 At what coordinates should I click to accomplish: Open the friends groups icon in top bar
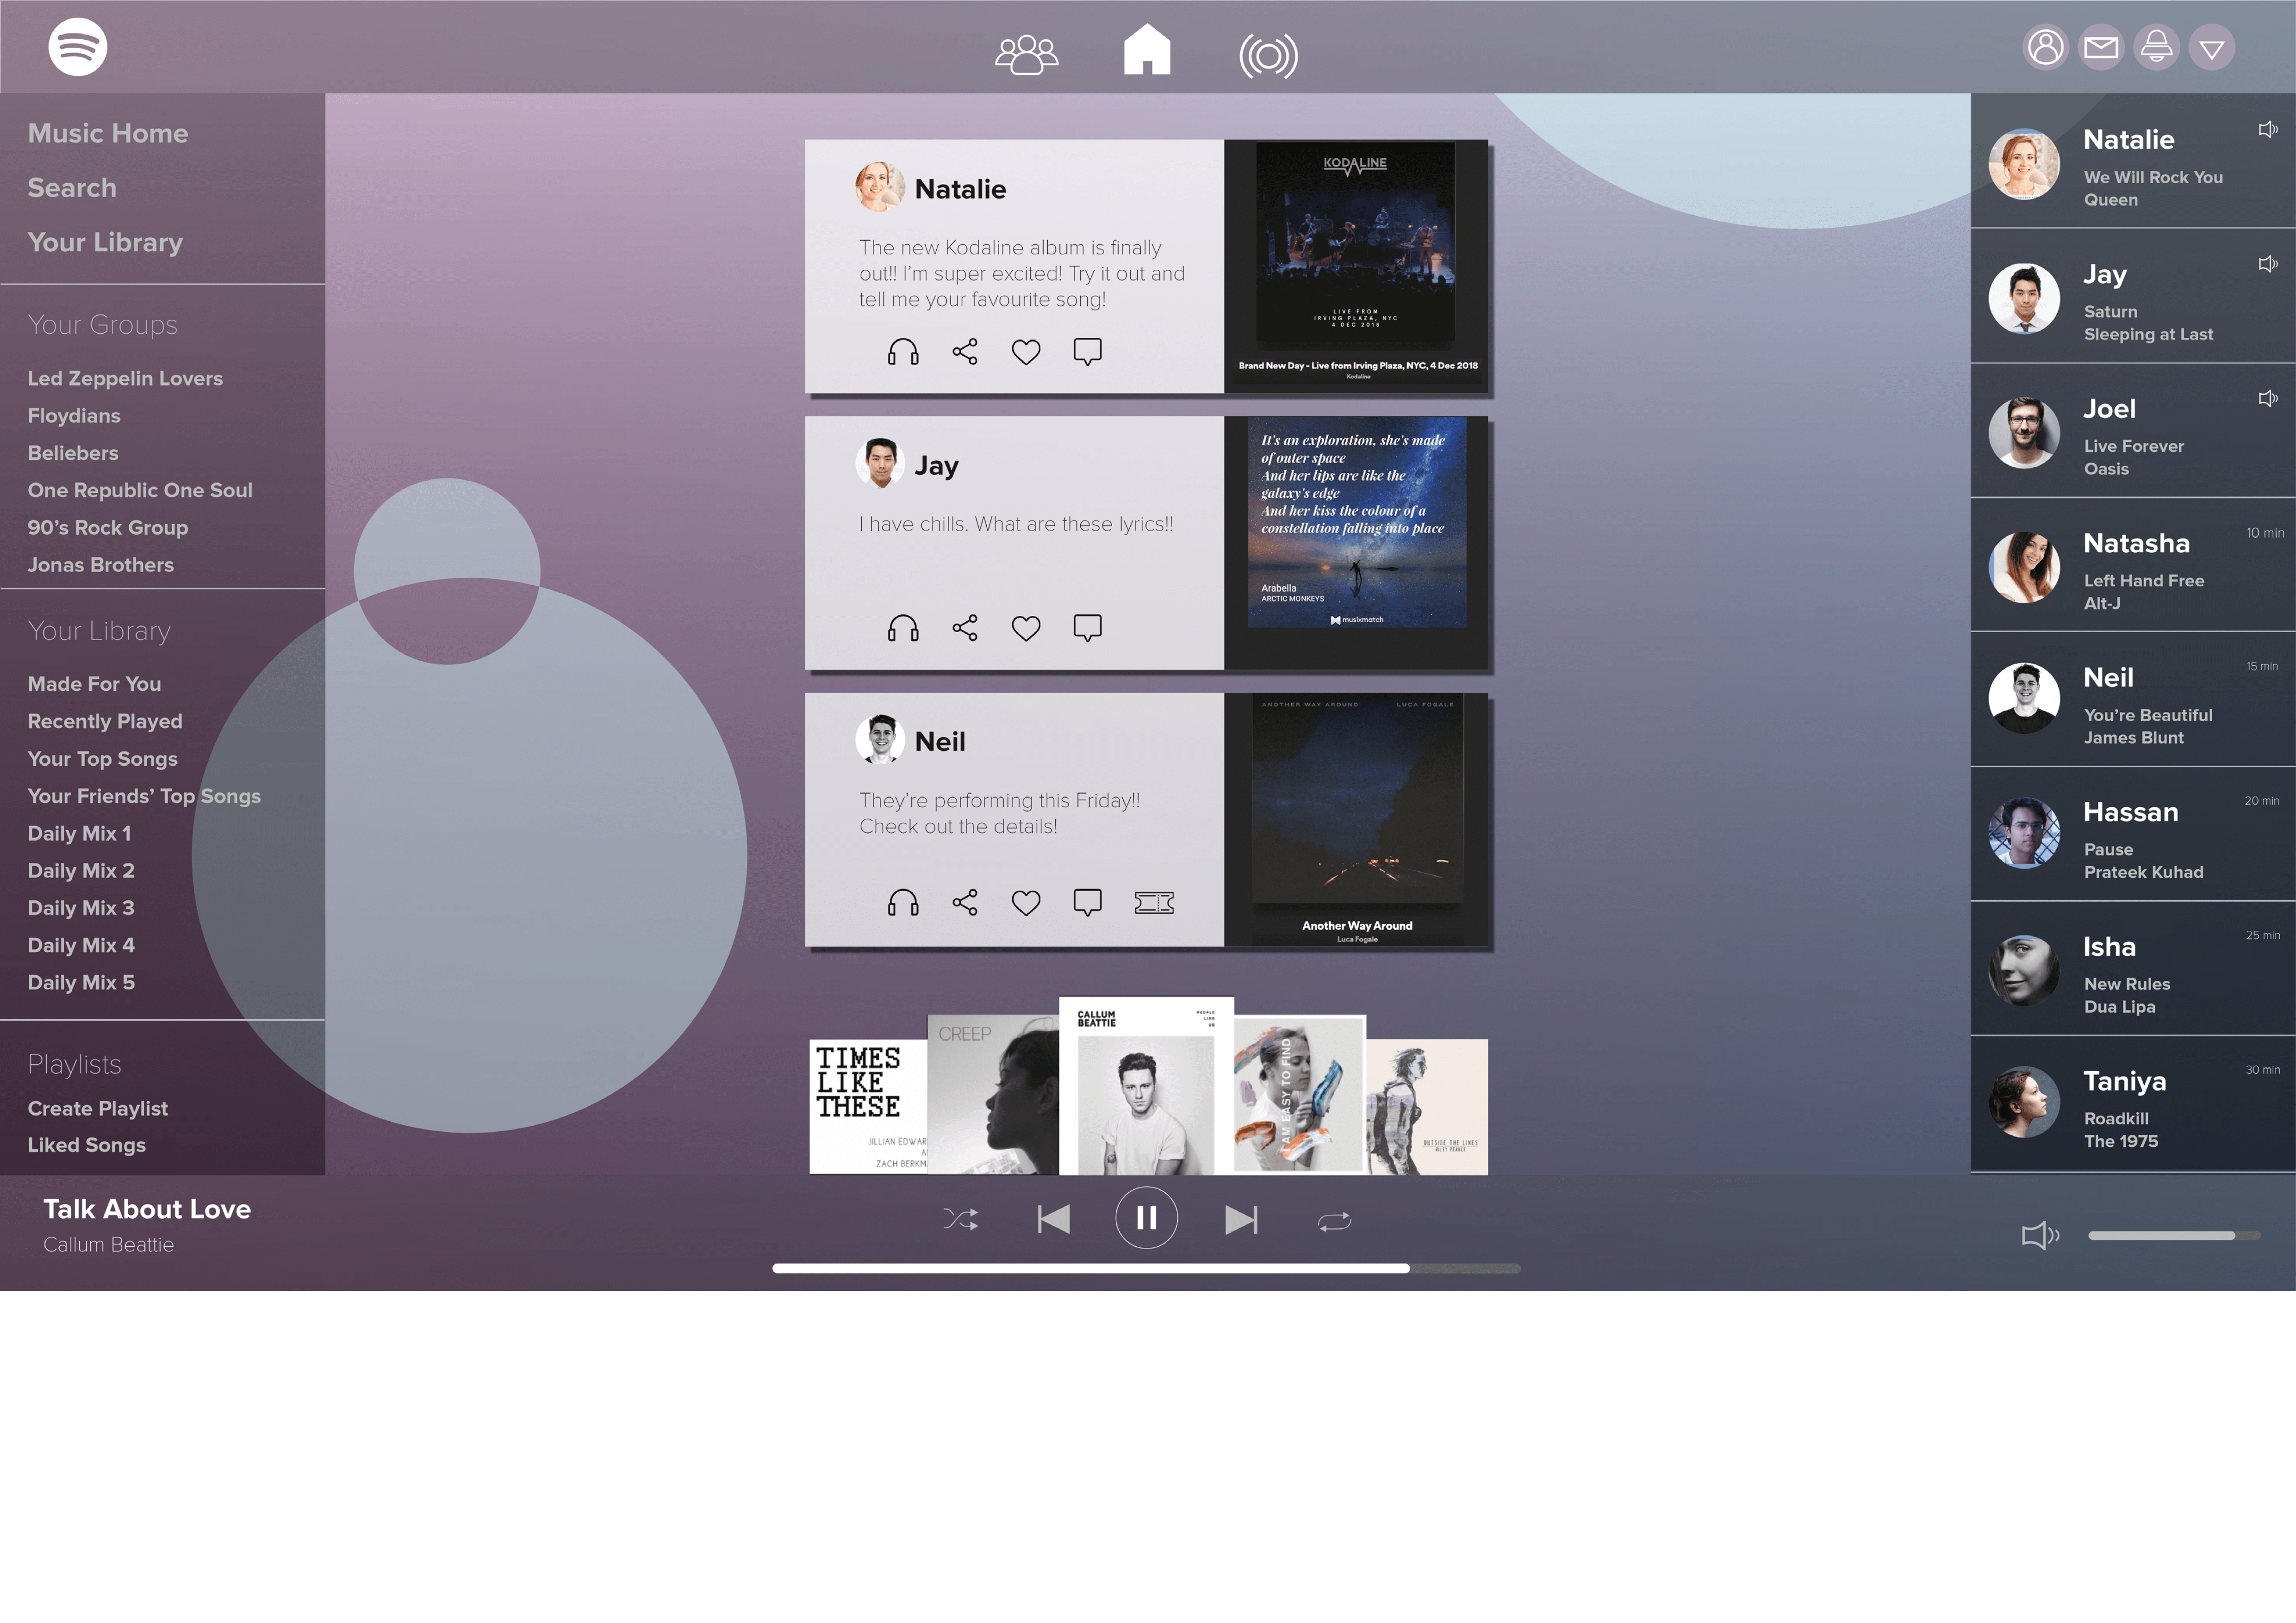1026,54
